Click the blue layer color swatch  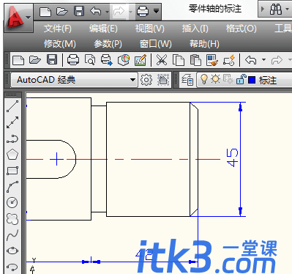[252, 80]
